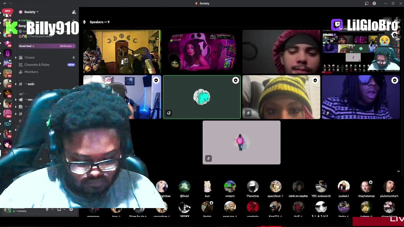Open audience member spazz5out avatar
The width and height of the screenshot is (404, 227).
pos(276,186)
